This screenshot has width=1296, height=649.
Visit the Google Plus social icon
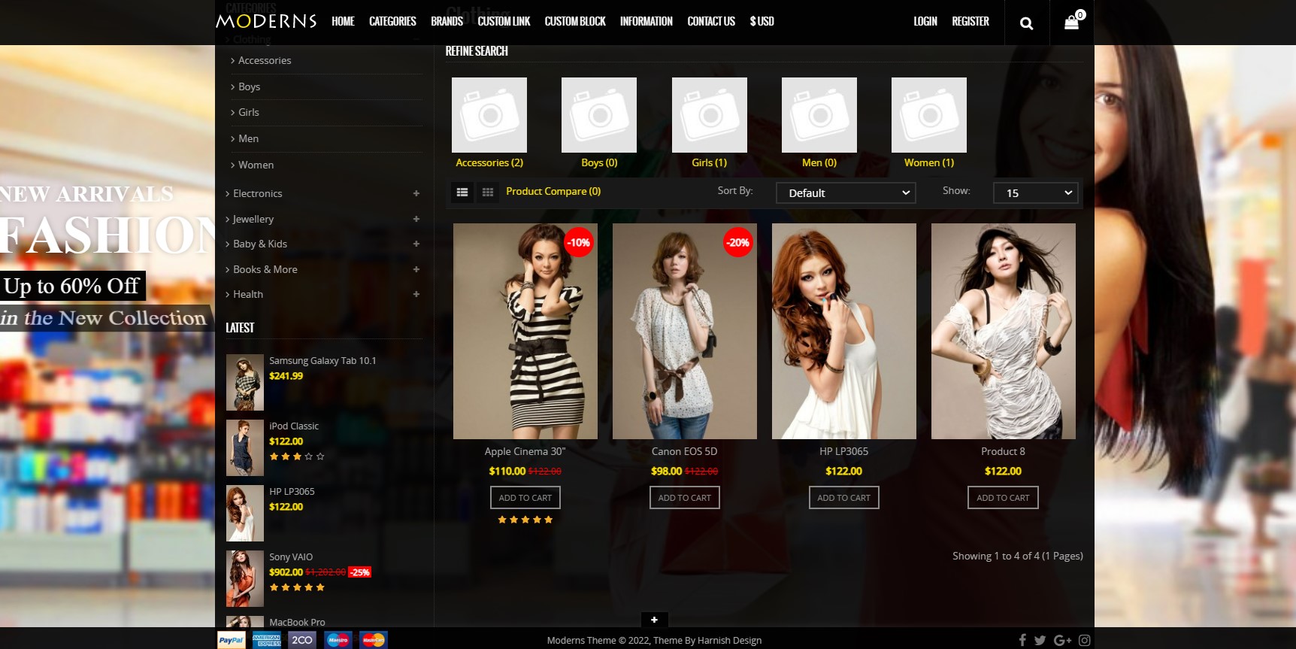[x=1062, y=640]
